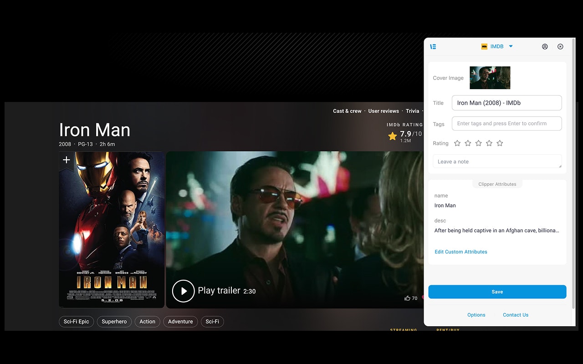Select the Sci-Fi Epic genre chip

click(77, 322)
